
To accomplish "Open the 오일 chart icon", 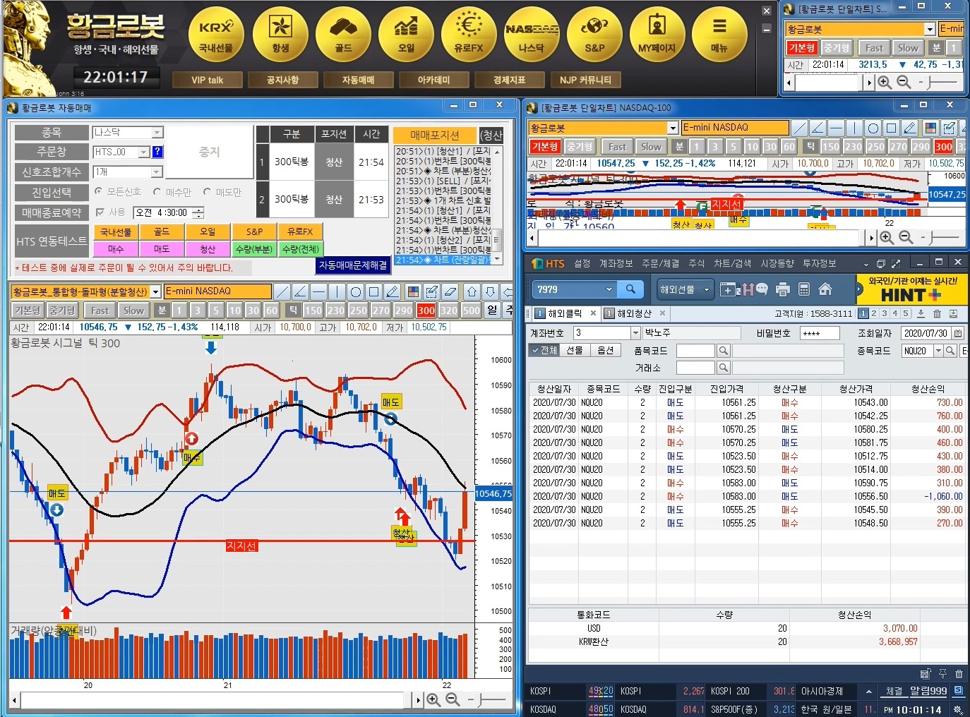I will pos(406,34).
